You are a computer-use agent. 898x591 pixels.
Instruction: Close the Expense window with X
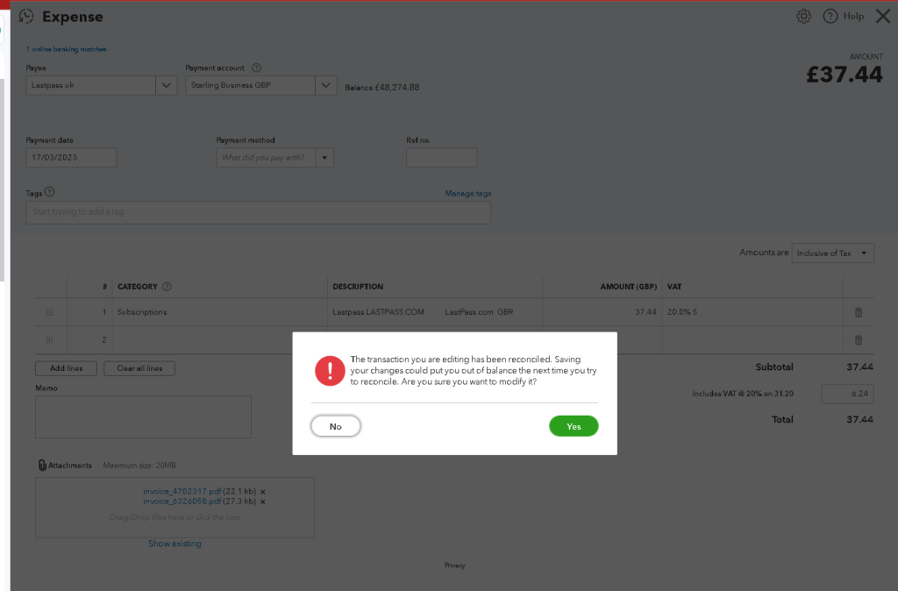click(x=883, y=16)
